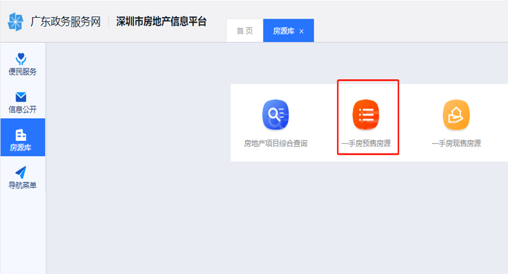
Task: Open 一手房现售房源 house icon
Action: pyautogui.click(x=456, y=115)
